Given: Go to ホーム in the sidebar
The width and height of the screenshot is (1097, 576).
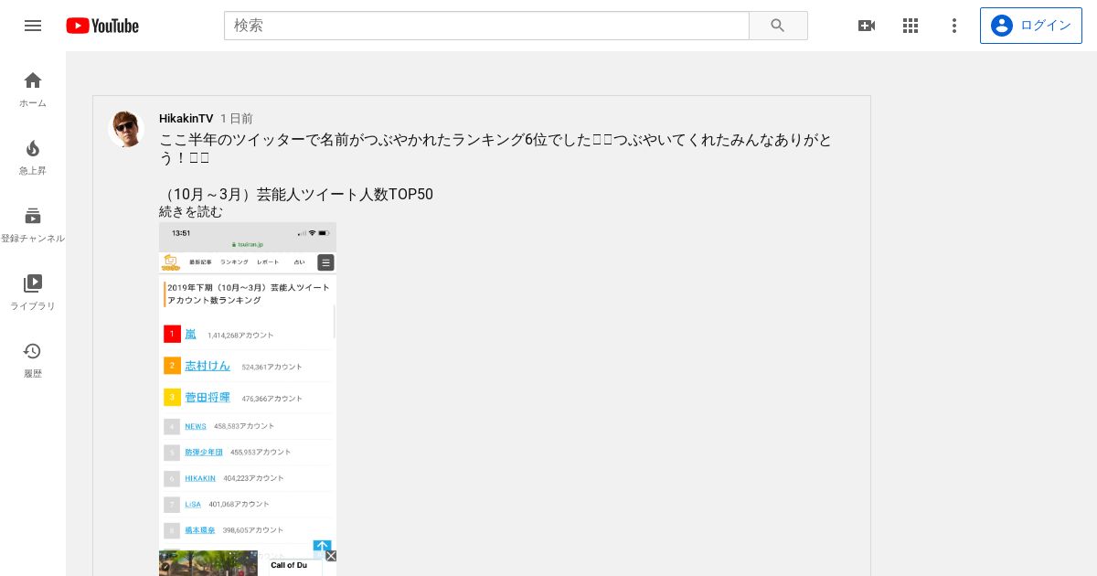Looking at the screenshot, I should pos(33,89).
